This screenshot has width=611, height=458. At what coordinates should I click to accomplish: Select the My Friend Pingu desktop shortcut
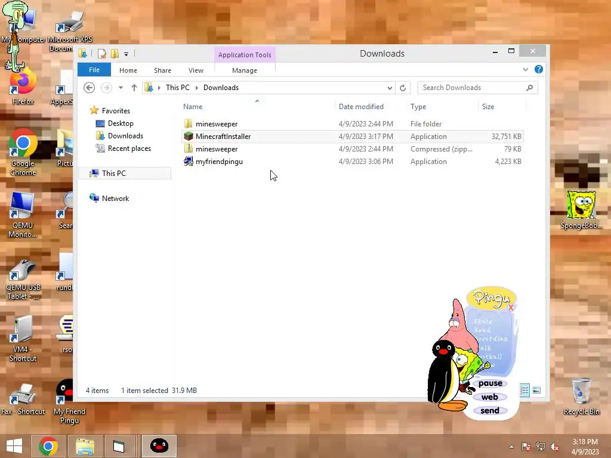tap(69, 402)
